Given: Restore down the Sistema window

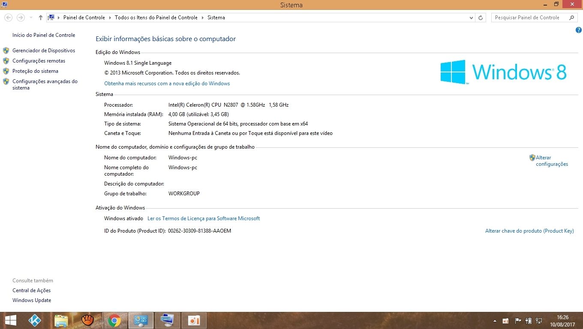Looking at the screenshot, I should click(x=556, y=4).
